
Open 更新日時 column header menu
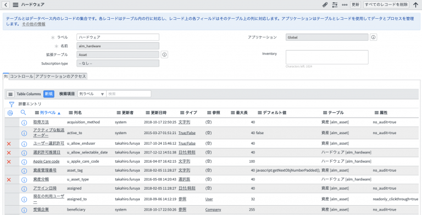coord(148,113)
